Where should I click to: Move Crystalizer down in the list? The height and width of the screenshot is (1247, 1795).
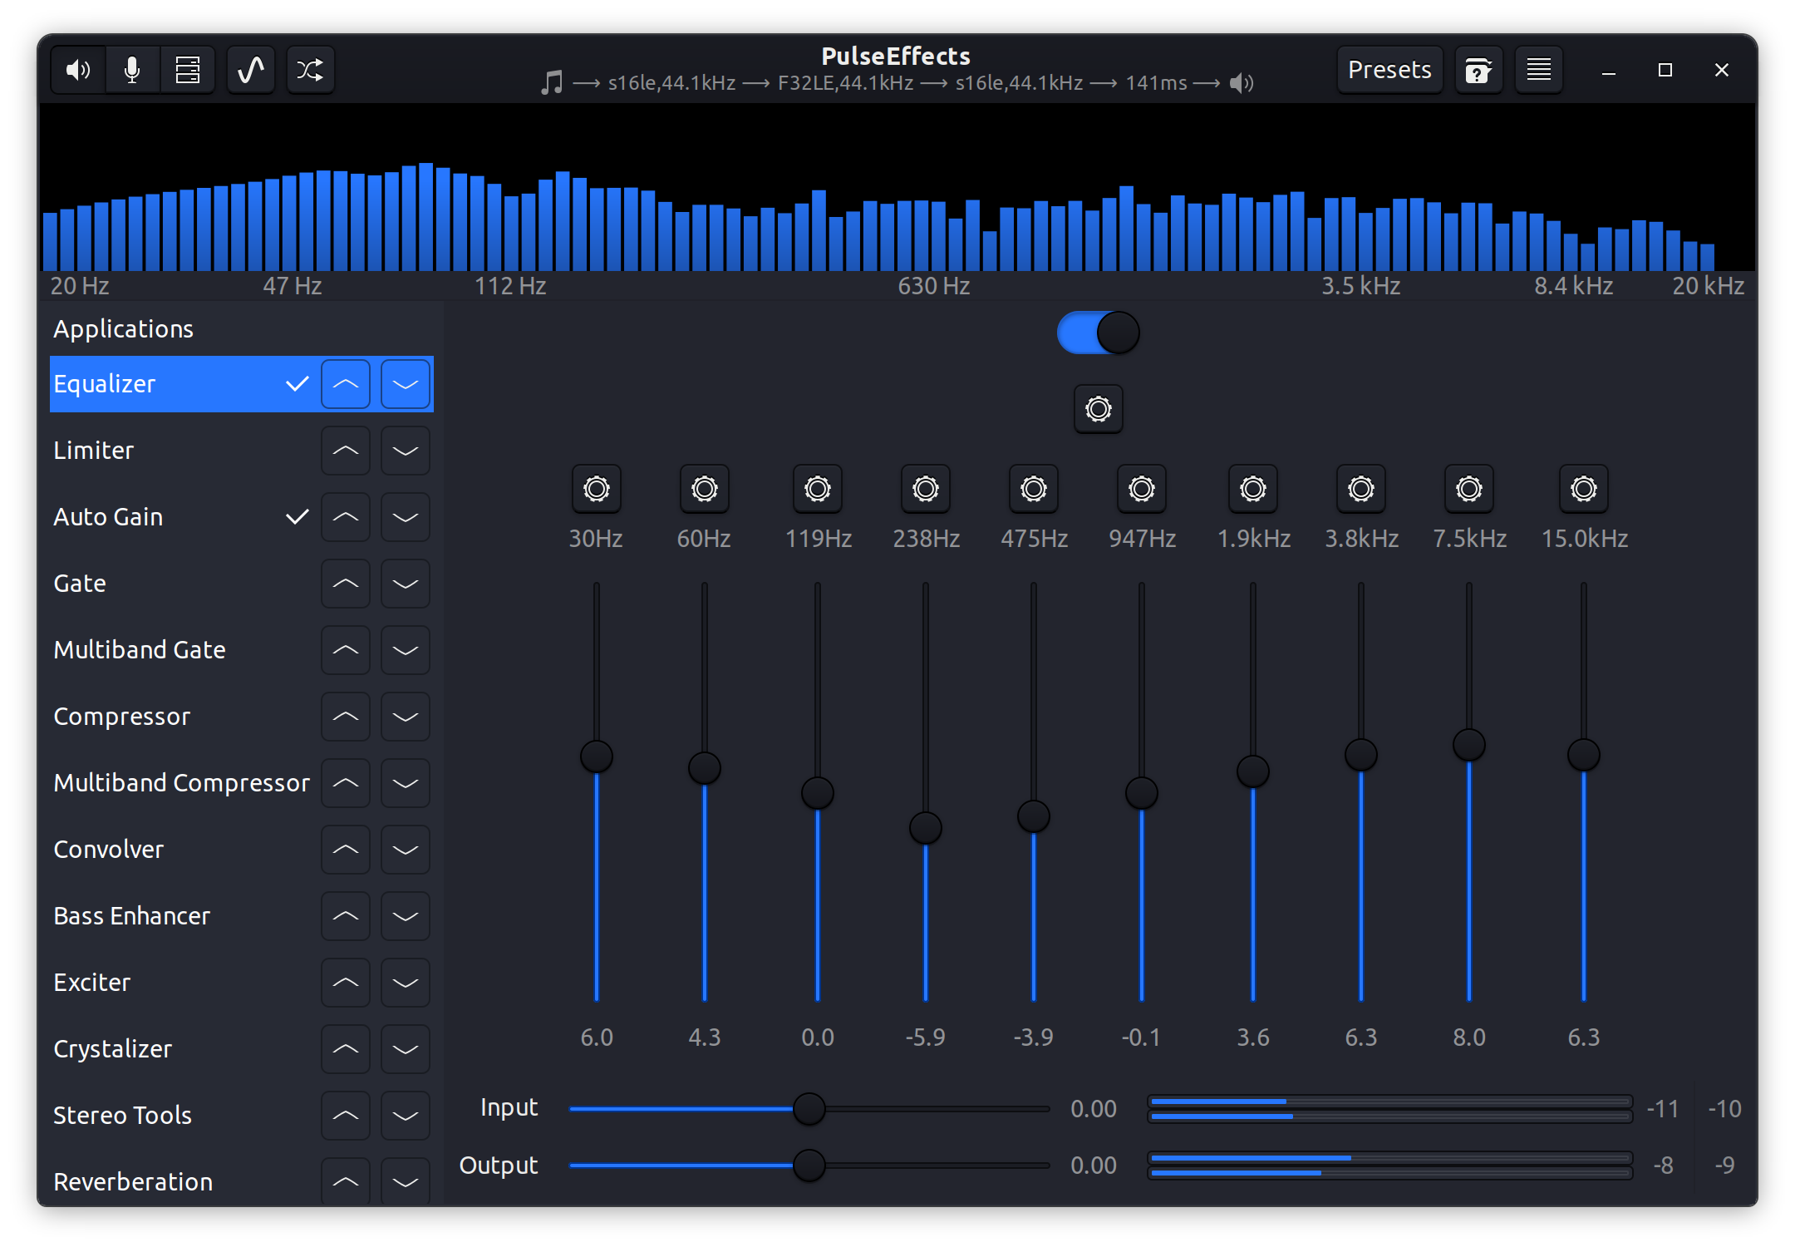[406, 1049]
